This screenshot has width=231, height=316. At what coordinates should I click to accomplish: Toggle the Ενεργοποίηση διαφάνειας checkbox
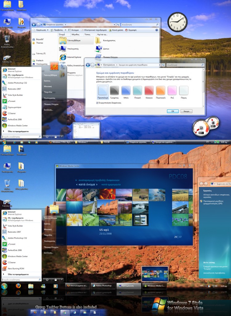click(x=97, y=103)
